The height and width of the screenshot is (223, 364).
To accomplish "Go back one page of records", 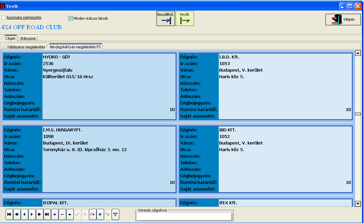I will (x=17, y=214).
